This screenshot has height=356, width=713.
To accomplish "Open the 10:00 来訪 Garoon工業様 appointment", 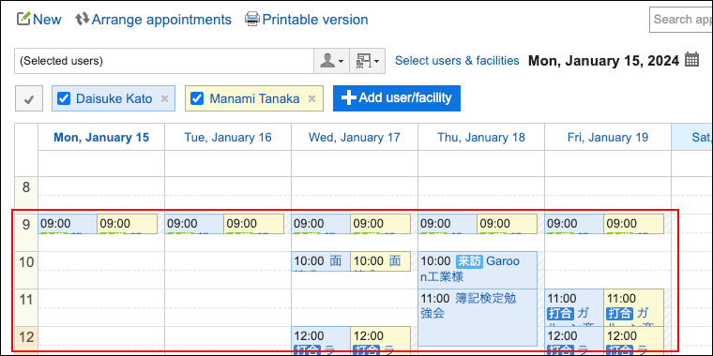I will point(478,270).
